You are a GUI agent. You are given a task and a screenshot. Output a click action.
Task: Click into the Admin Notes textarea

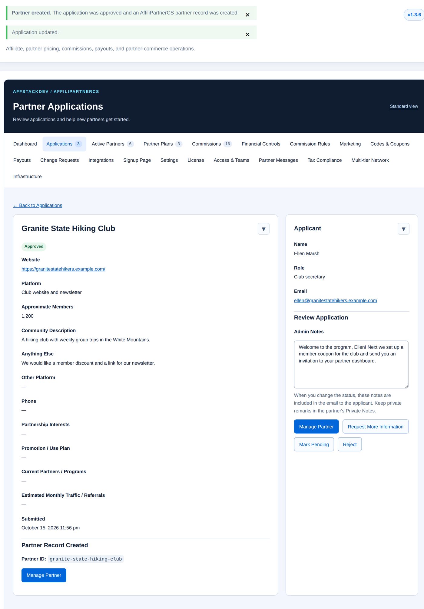(x=351, y=364)
